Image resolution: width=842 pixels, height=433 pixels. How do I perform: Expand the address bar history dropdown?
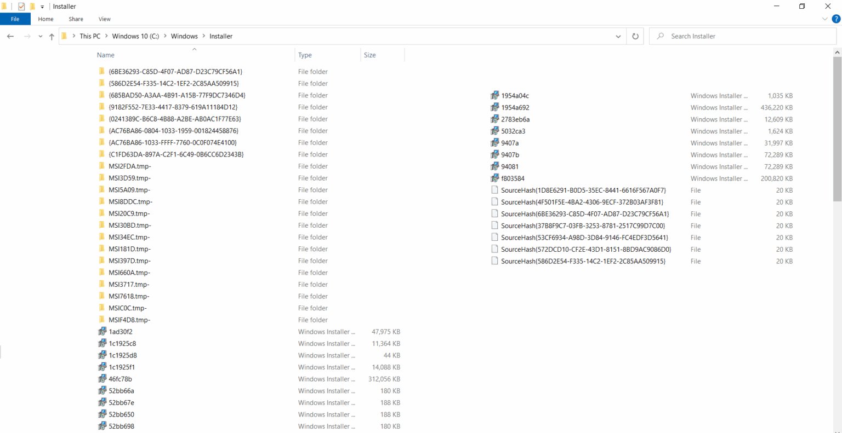(x=618, y=36)
